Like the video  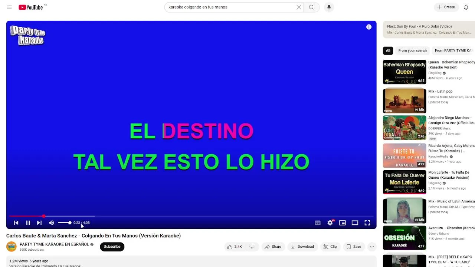(235, 247)
